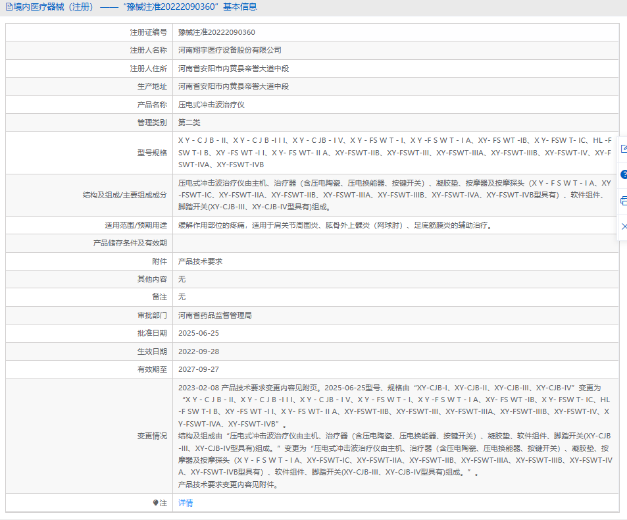
Task: Click the 变更情况 label
Action: pos(152,436)
